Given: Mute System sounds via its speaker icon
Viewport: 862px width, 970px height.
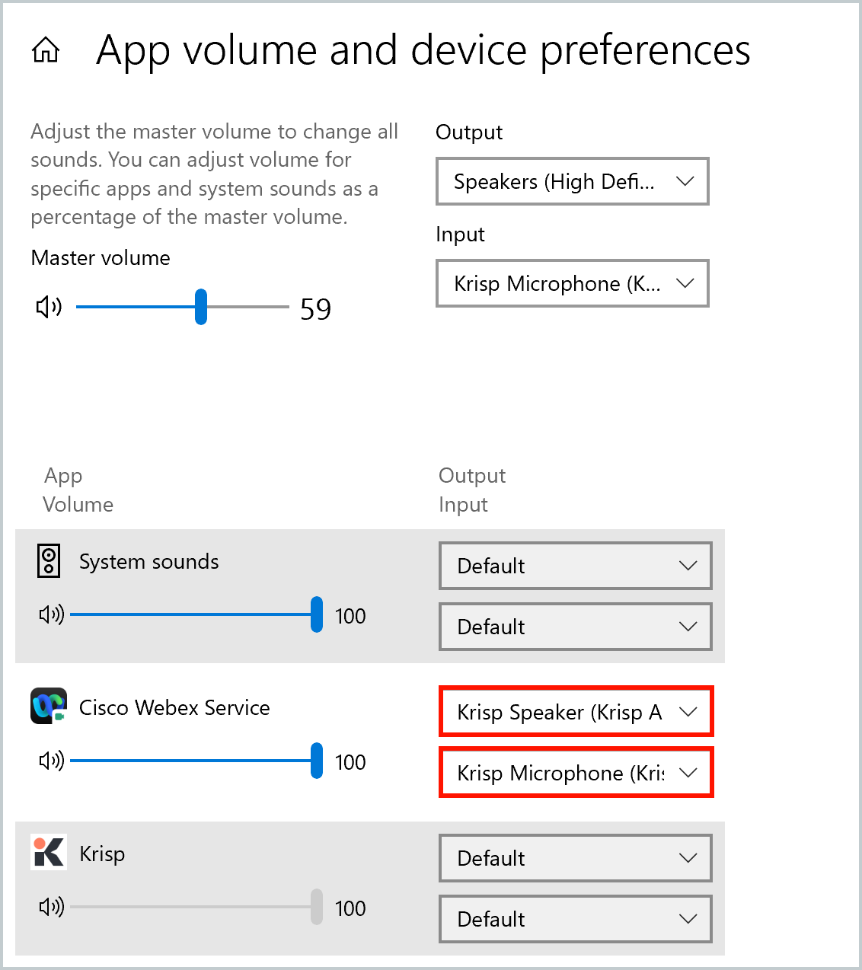Looking at the screenshot, I should [x=52, y=614].
